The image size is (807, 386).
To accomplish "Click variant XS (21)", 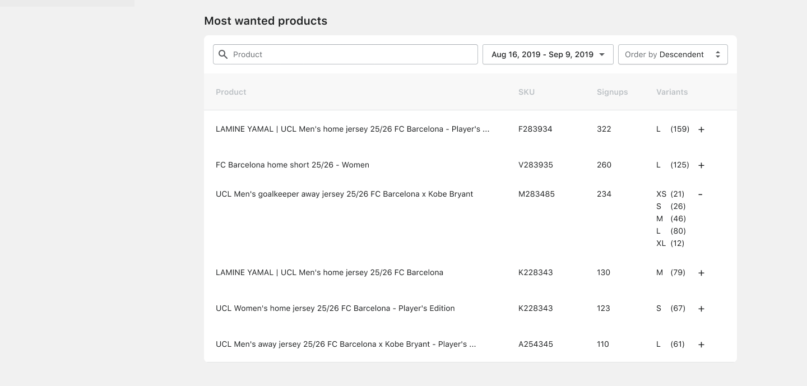I will pyautogui.click(x=670, y=194).
